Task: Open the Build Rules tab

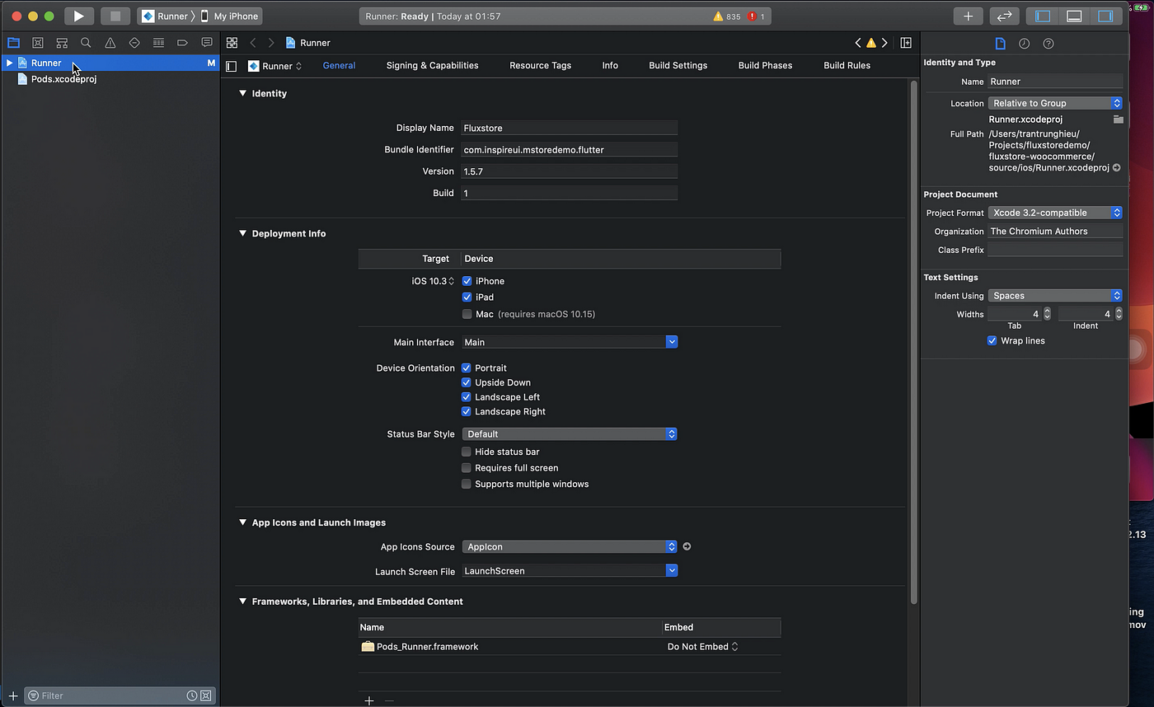Action: tap(847, 65)
